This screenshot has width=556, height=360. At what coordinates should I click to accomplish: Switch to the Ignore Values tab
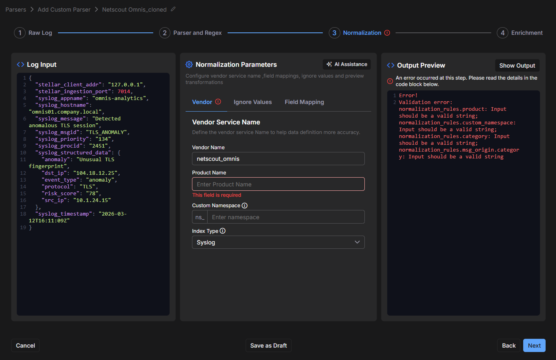coord(252,102)
